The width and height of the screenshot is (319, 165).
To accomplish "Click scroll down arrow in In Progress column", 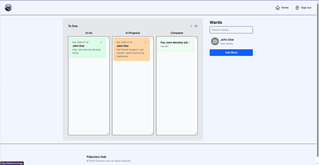I will pos(152,133).
